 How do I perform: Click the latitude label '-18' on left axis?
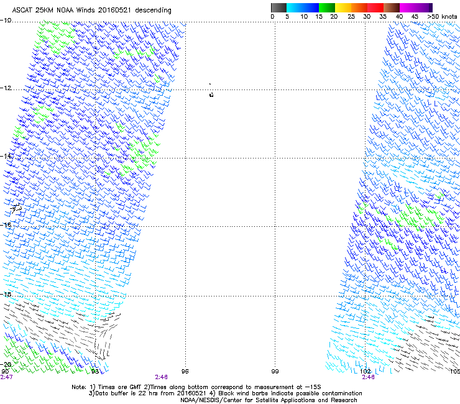[6, 294]
